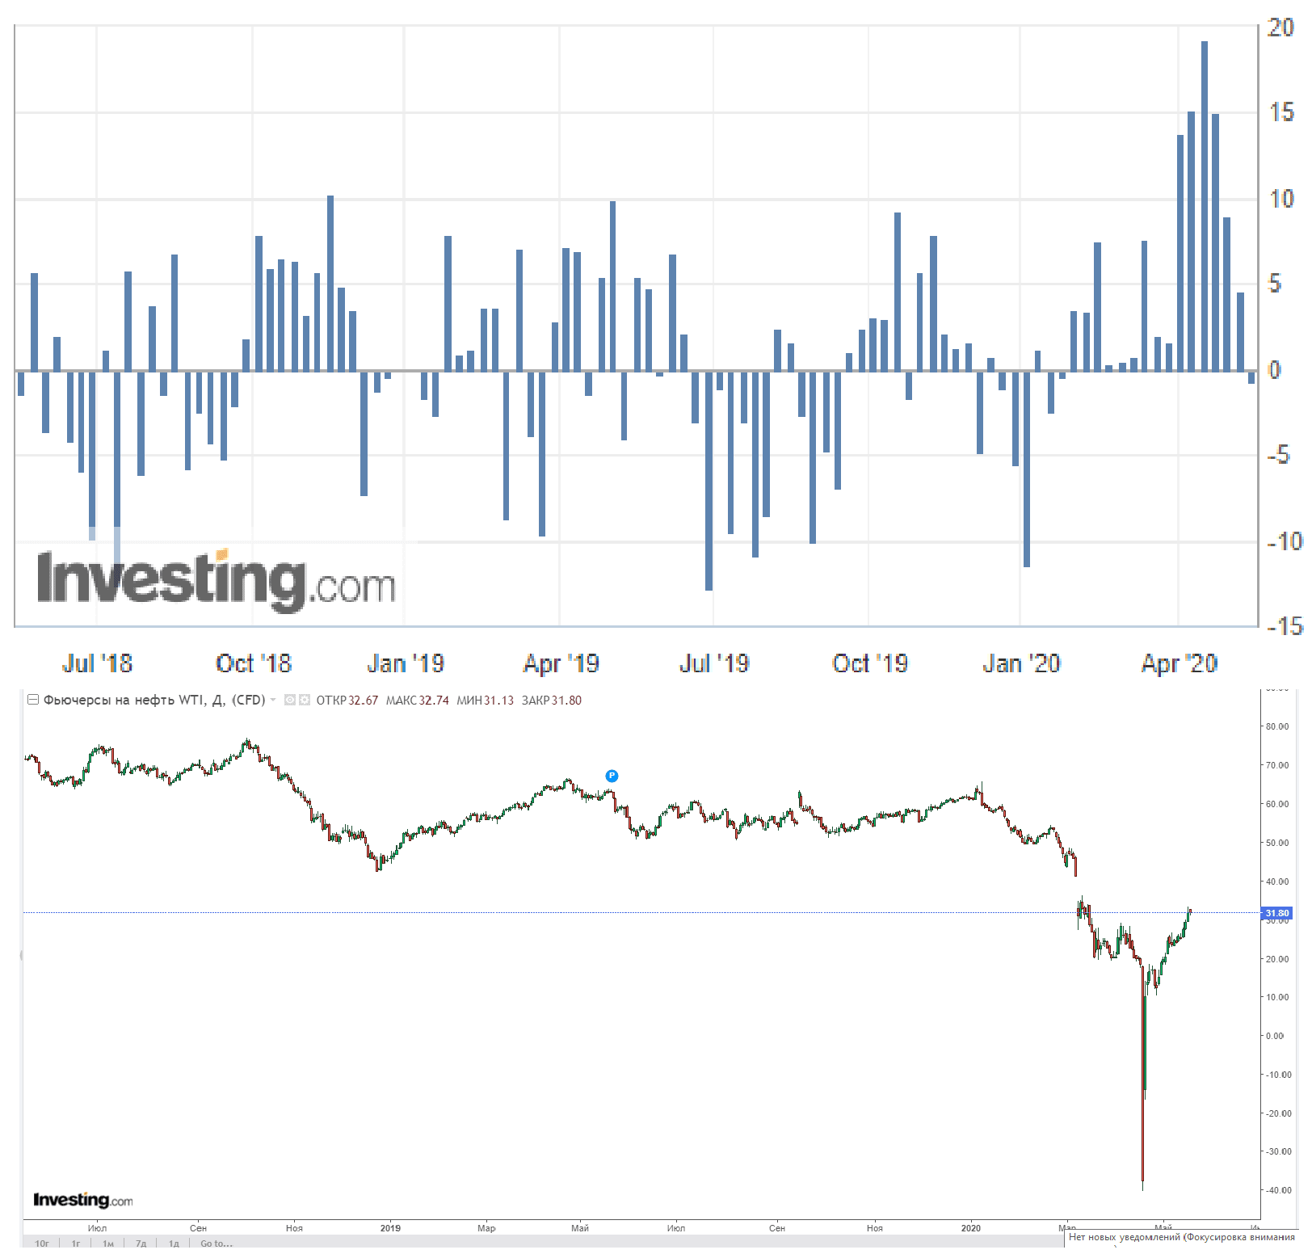Select the 7д time range
Screen dimensions: 1312x1254
coord(141,1243)
